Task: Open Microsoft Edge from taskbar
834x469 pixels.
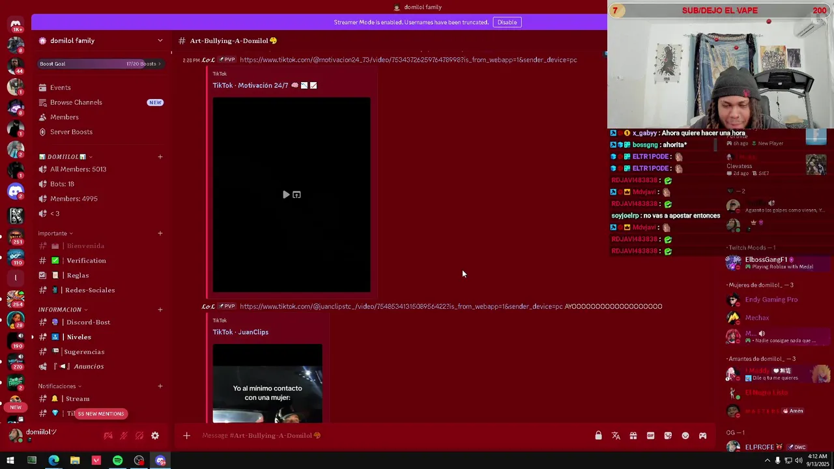Action: click(x=53, y=461)
